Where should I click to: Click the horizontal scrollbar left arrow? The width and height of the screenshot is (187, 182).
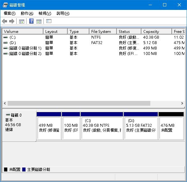[x=5, y=103]
